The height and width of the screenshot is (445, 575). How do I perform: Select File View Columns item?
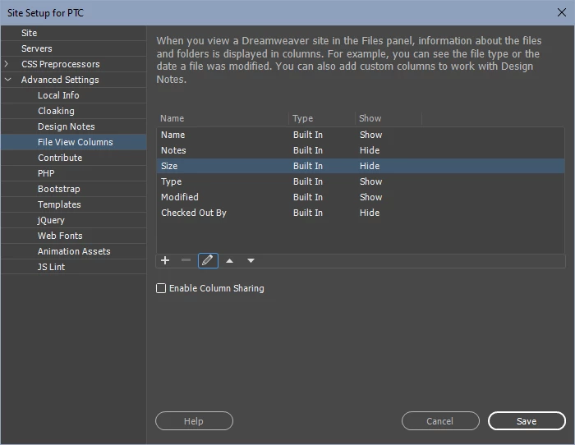[x=74, y=142]
